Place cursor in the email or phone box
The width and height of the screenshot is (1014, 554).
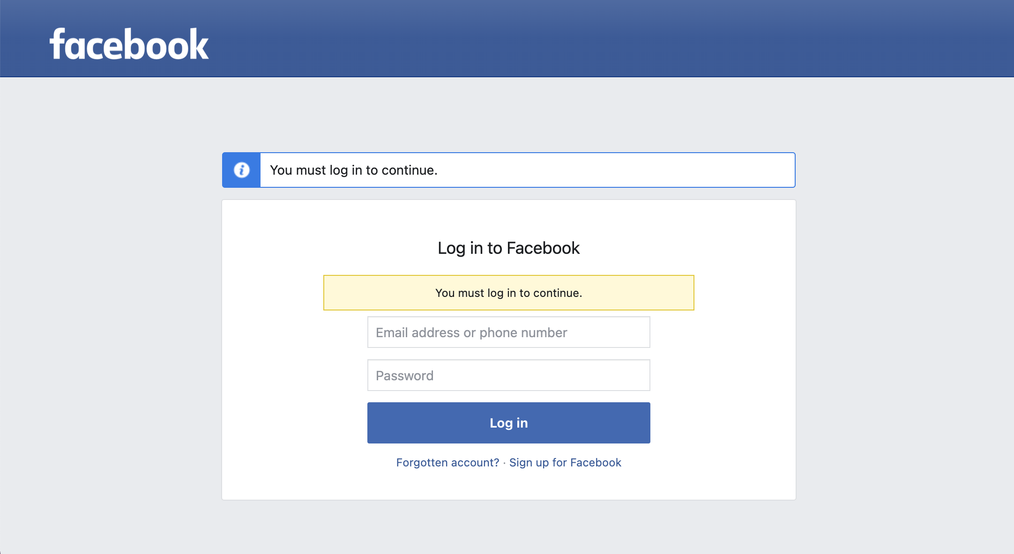(x=508, y=332)
